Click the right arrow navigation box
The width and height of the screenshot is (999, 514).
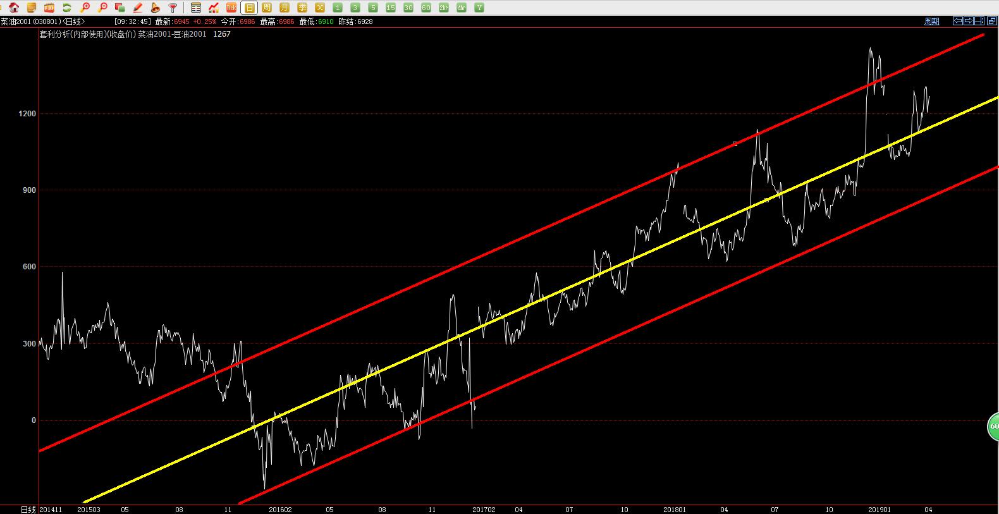click(969, 21)
